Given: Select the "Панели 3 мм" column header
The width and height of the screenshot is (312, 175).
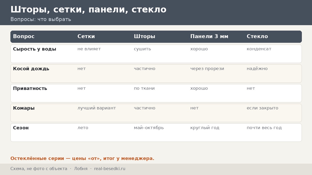Looking at the screenshot, I should point(209,37).
